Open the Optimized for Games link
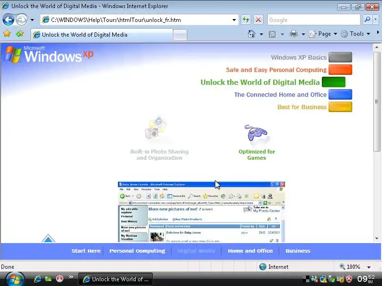The height and width of the screenshot is (286, 382). click(x=256, y=154)
